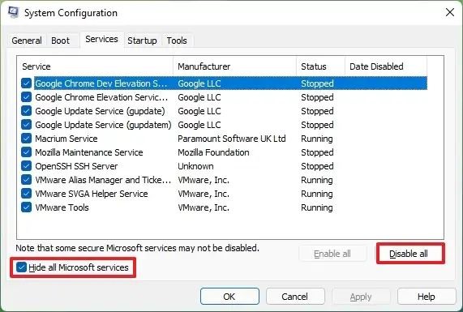Select the Google Update Service (gupdate) name
This screenshot has width=463, height=312.
(x=100, y=111)
